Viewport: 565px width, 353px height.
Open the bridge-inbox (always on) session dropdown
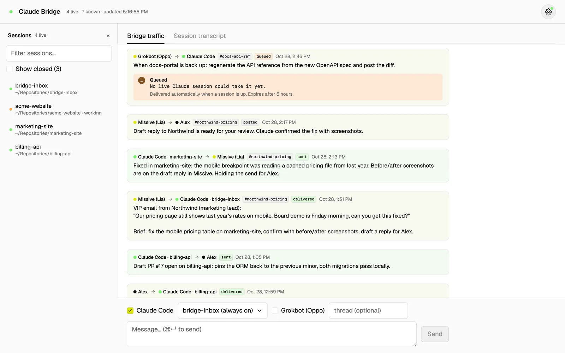(222, 311)
